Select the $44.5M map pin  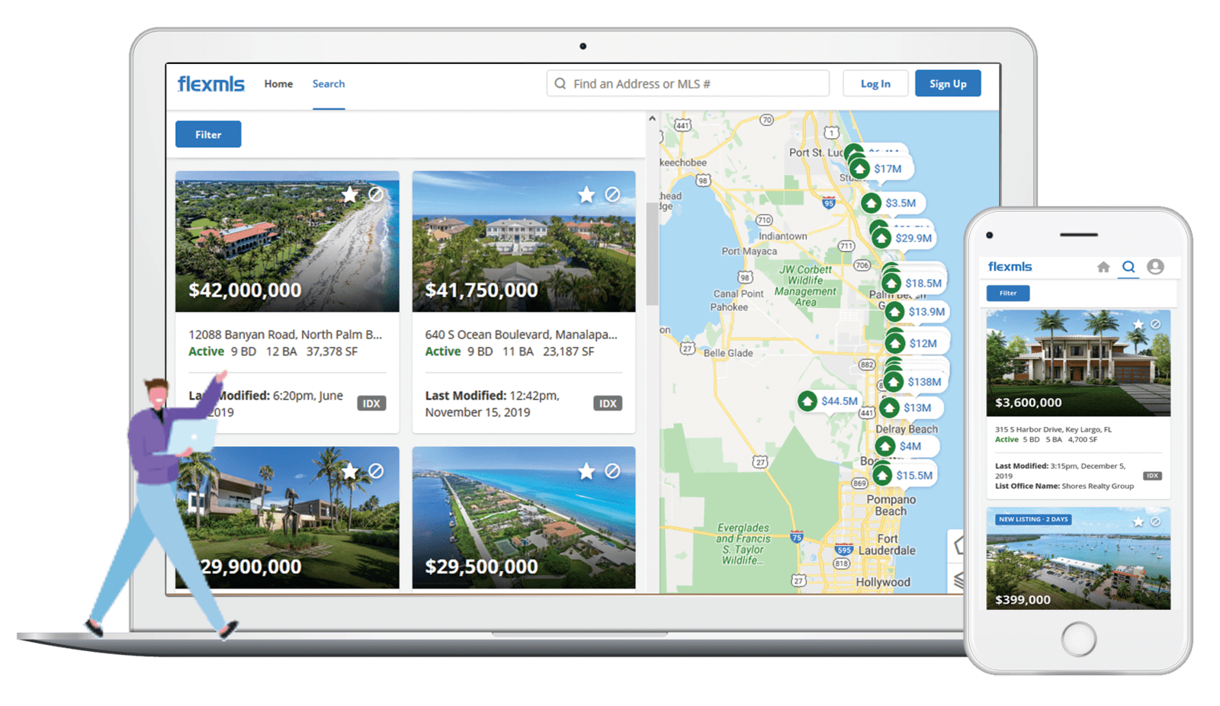pyautogui.click(x=807, y=401)
